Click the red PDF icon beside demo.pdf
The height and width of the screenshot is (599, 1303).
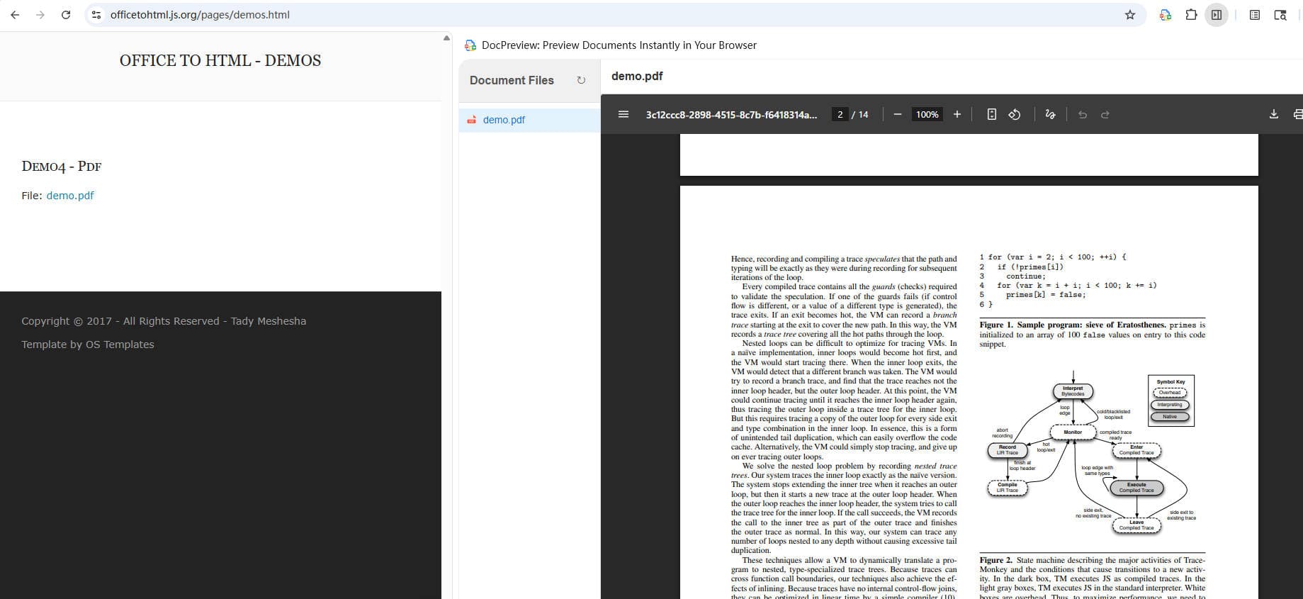coord(471,120)
